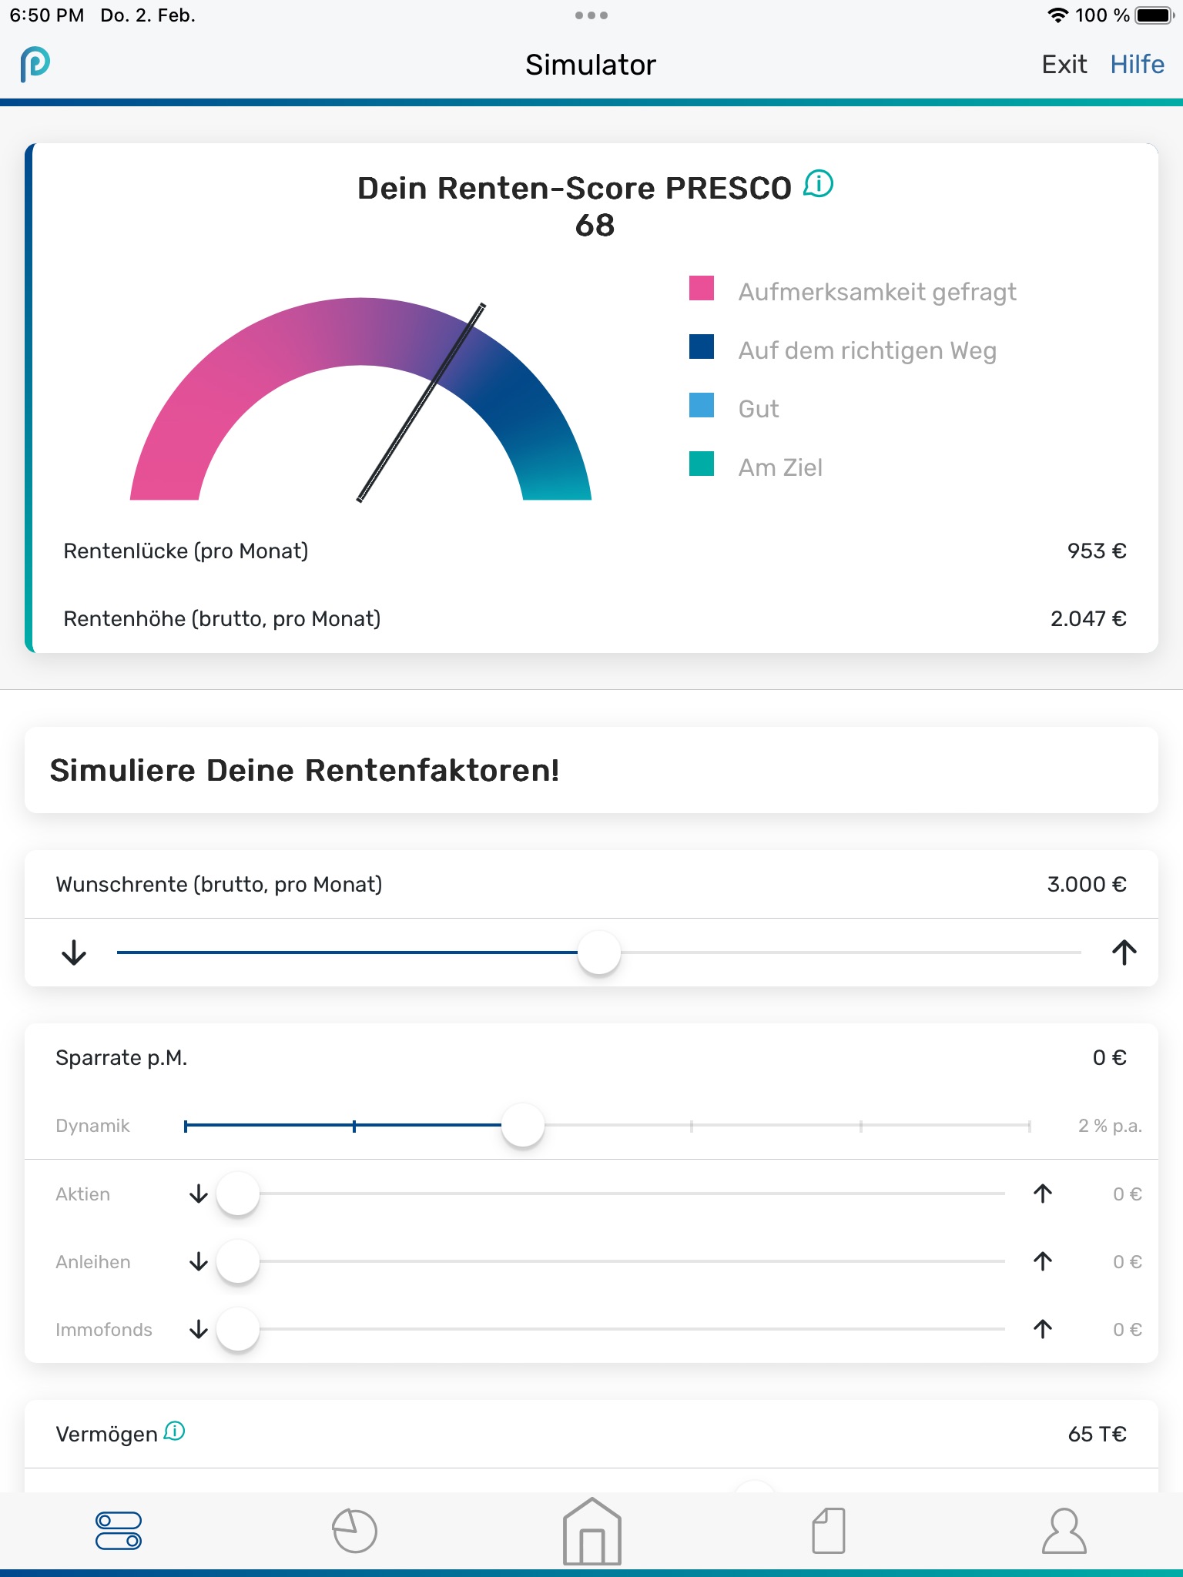Click the Dynamik value 2 % p.a.

pyautogui.click(x=1110, y=1126)
